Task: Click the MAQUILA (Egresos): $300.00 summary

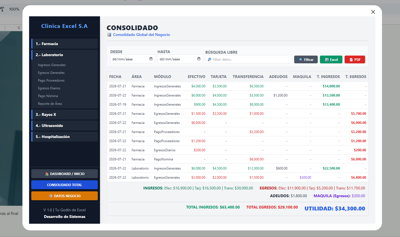Action: tap(339, 196)
